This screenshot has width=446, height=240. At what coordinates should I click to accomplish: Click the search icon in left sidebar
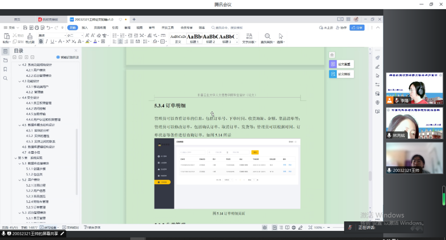[x=5, y=78]
